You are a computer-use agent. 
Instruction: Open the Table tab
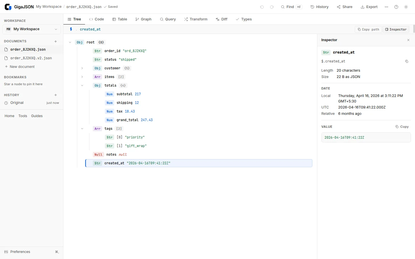[x=120, y=19]
